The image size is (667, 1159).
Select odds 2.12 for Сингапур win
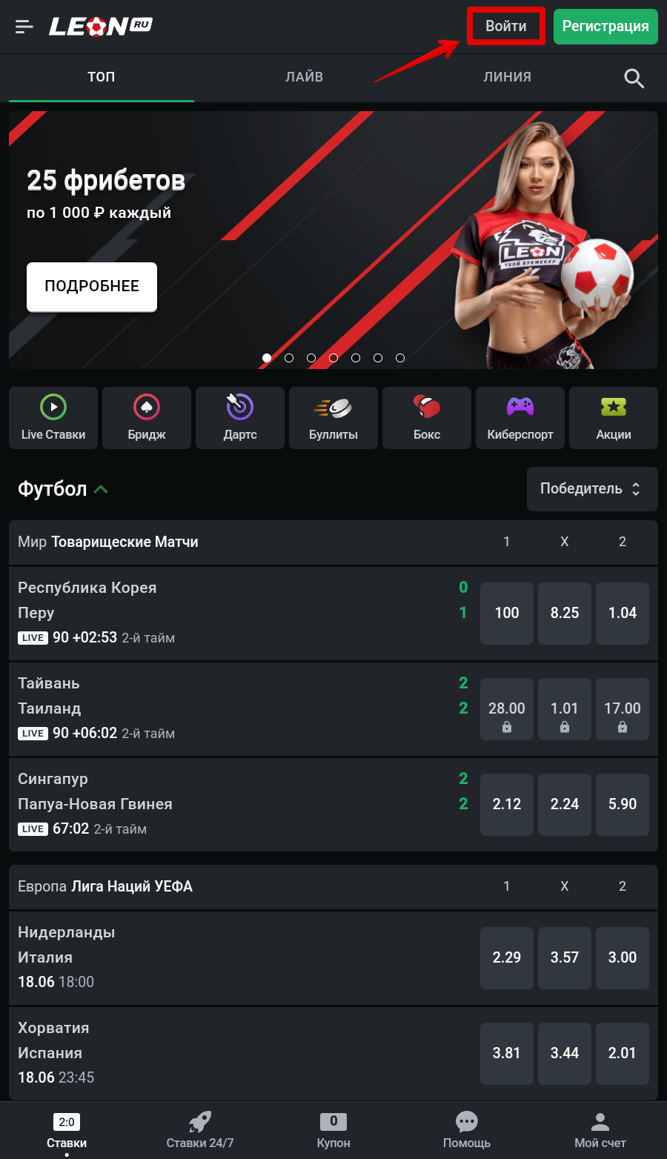(507, 805)
